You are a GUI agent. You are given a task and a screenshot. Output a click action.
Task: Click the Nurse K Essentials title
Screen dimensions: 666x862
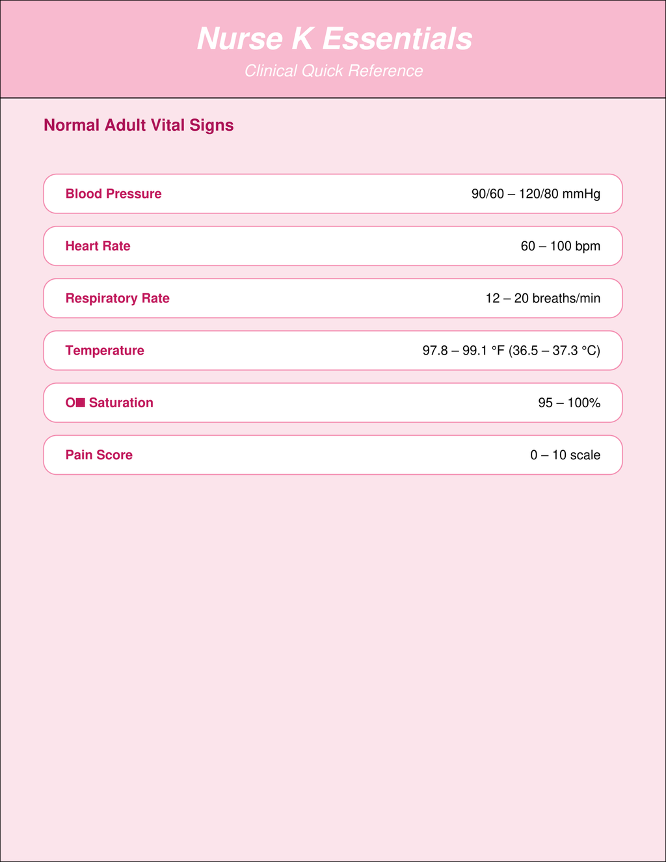coord(334,39)
